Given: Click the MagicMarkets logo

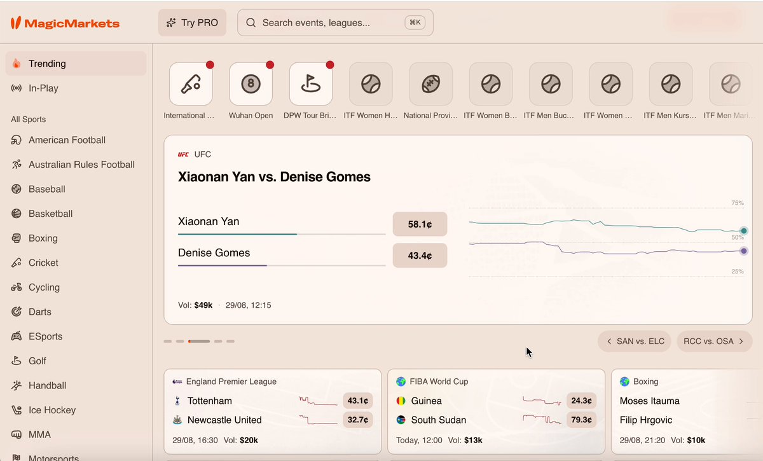Looking at the screenshot, I should [65, 23].
